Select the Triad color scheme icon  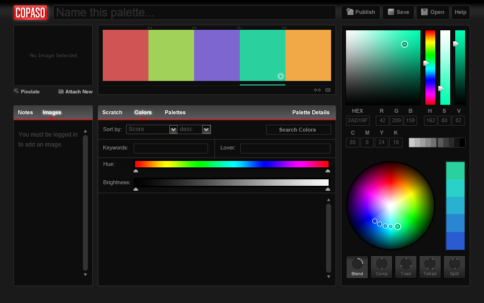[405, 267]
